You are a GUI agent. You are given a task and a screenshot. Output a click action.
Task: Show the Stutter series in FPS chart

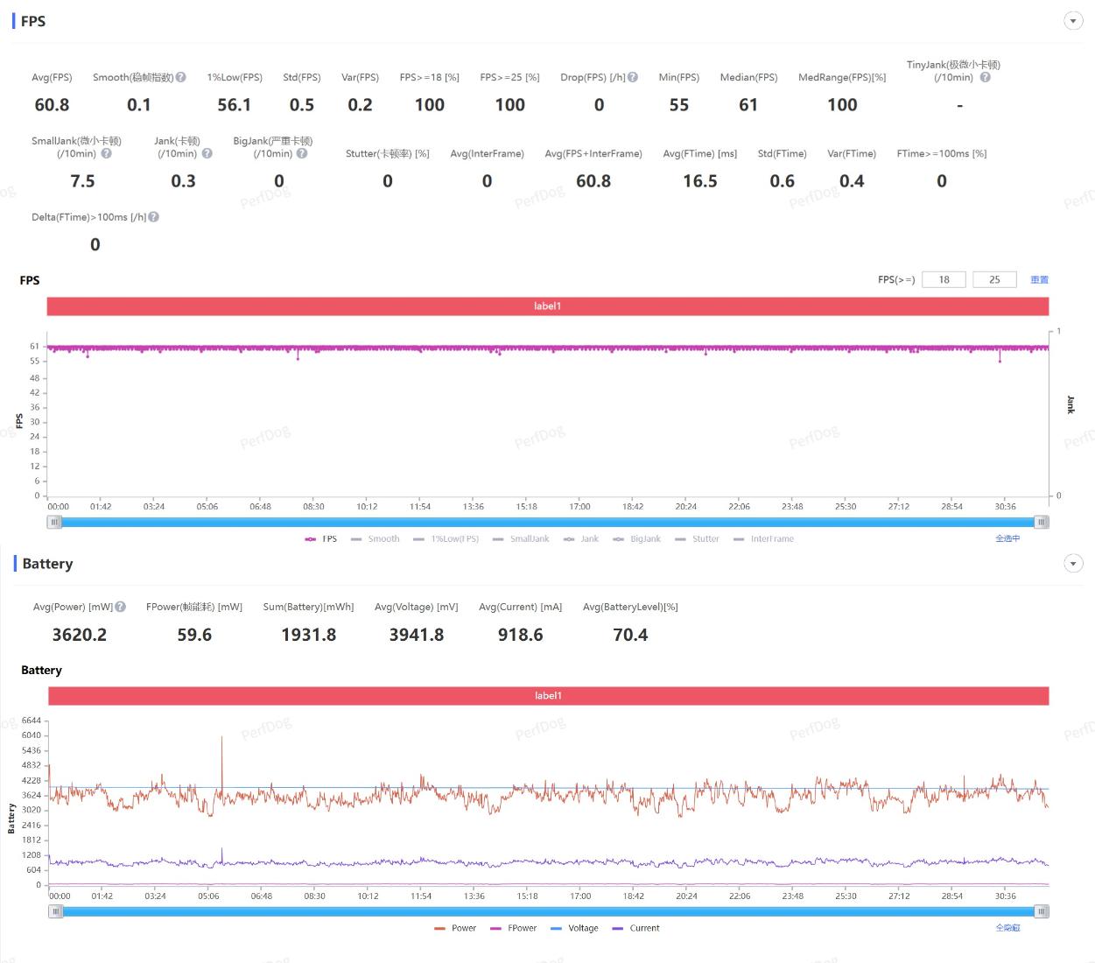698,539
